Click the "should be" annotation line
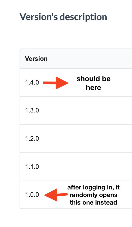This screenshot has width=132, height=227. click(x=93, y=79)
